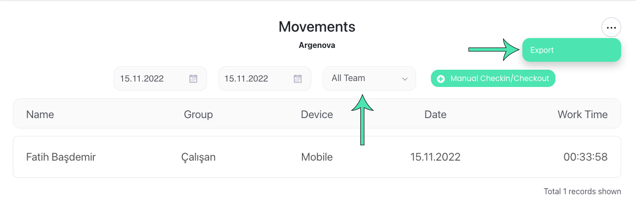Click the Manual Checkin/Checkout button
This screenshot has width=636, height=213.
pos(493,79)
